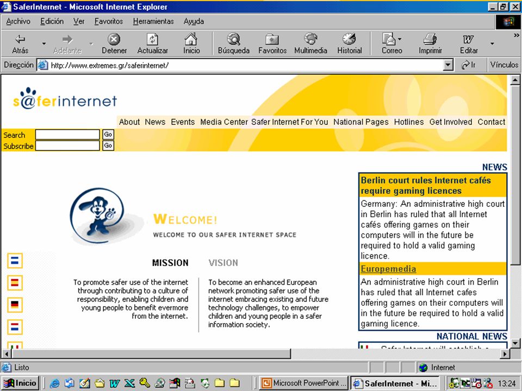Open the Favoritos toolbar pane
The height and width of the screenshot is (391, 522).
[272, 43]
